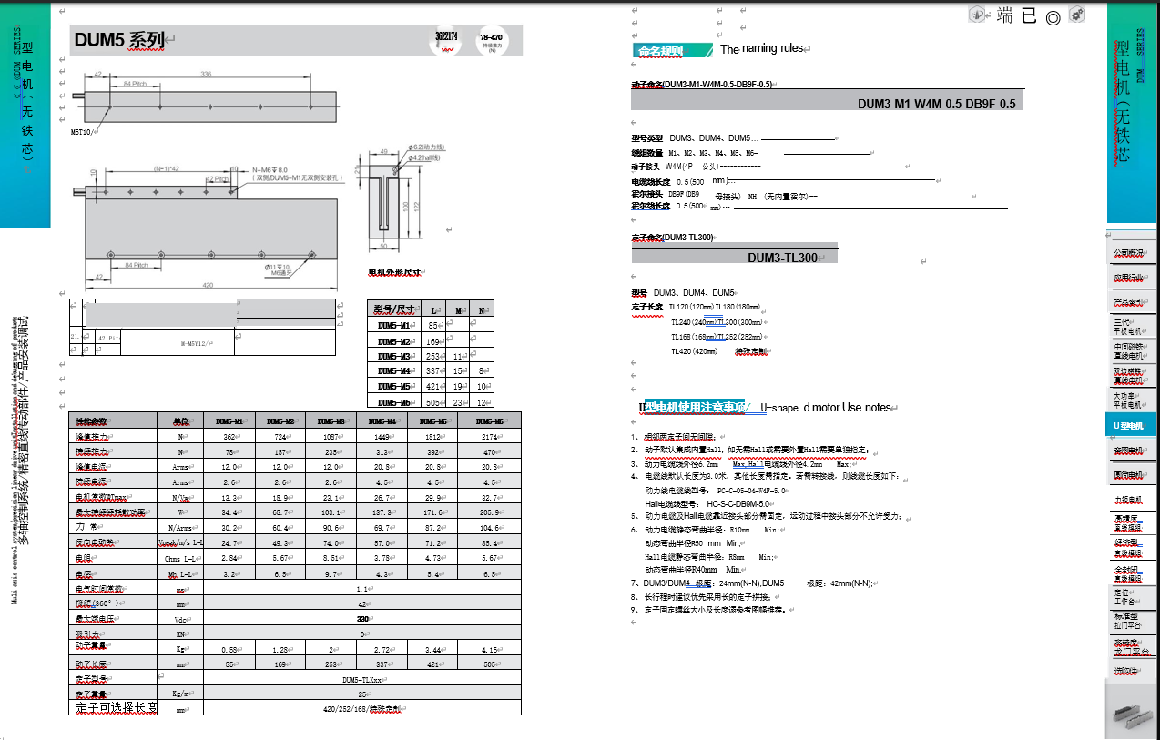
Task: Select the 三代平板电机 sidebar tab
Action: coord(1130,327)
